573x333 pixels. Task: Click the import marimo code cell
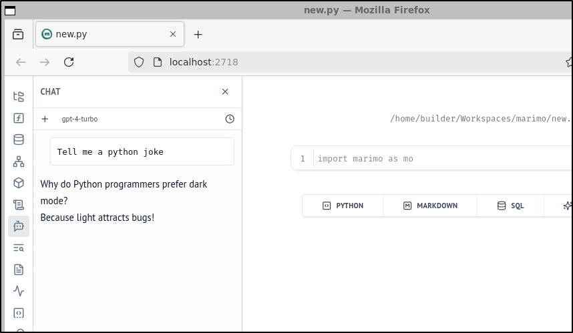point(432,158)
